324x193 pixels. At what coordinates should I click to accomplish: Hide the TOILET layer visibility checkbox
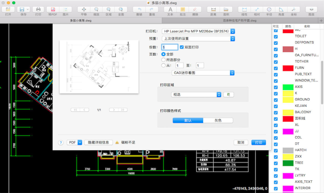(x=276, y=37)
